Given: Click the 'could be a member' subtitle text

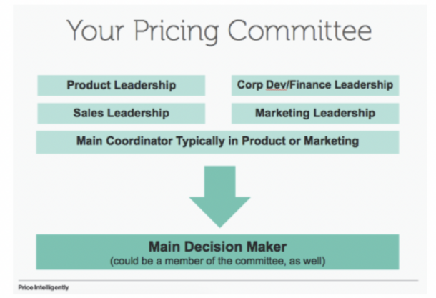Looking at the screenshot, I should 217,262.
